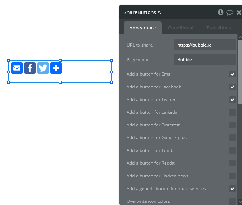Click the 'Page name' label

tap(138, 60)
